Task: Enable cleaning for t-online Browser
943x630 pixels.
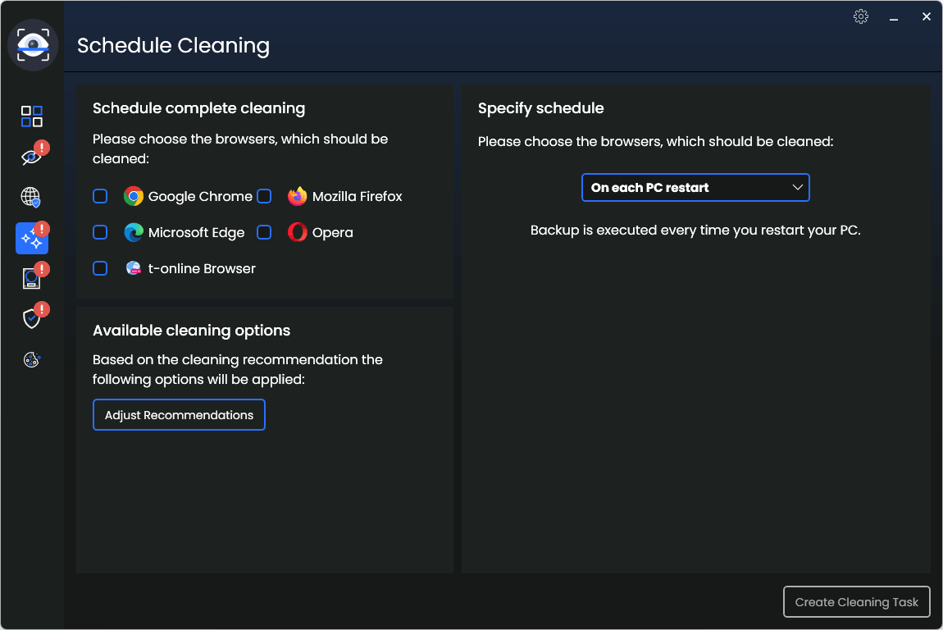Action: click(x=100, y=268)
